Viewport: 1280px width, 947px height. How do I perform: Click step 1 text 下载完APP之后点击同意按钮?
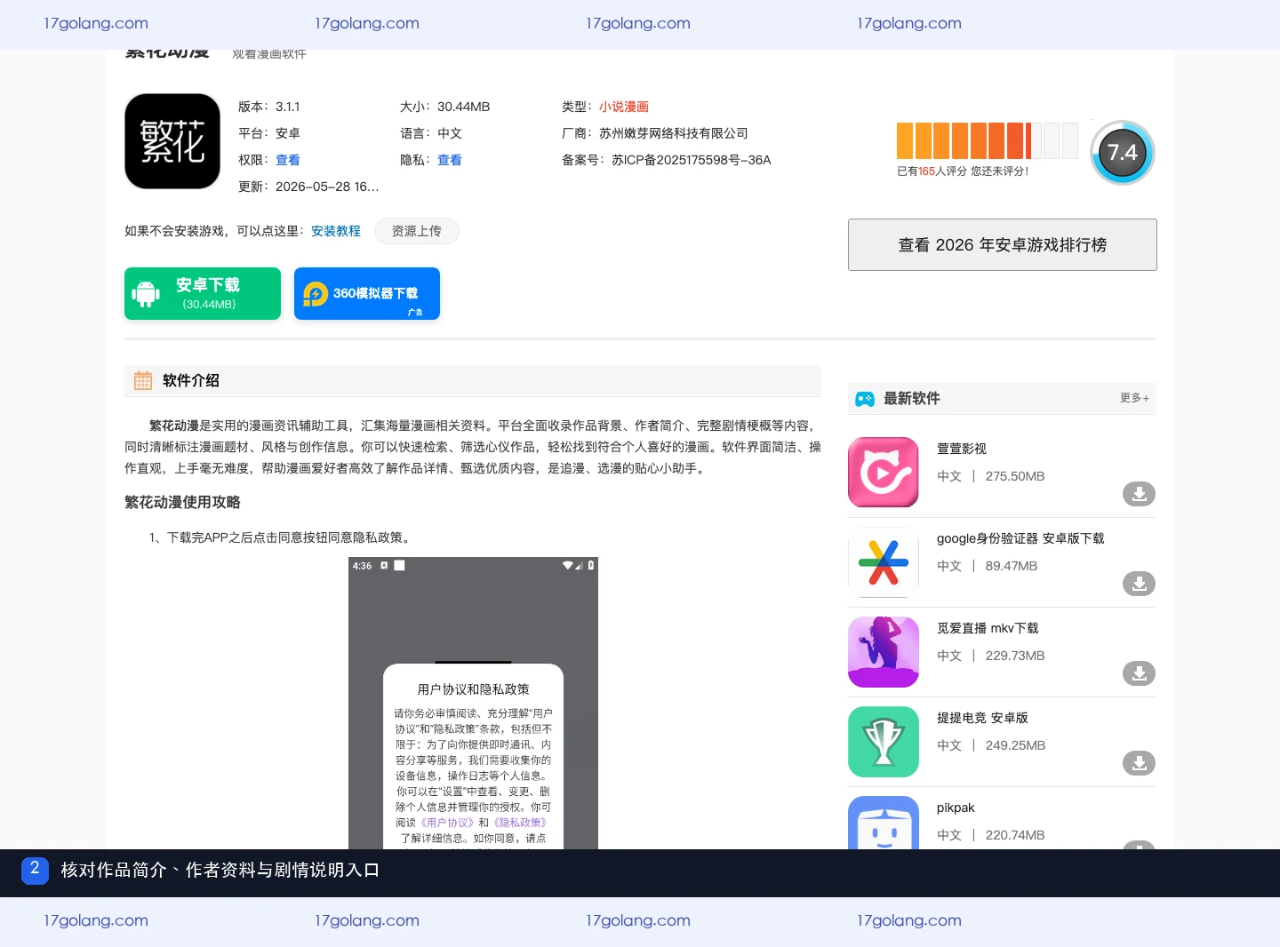click(280, 537)
